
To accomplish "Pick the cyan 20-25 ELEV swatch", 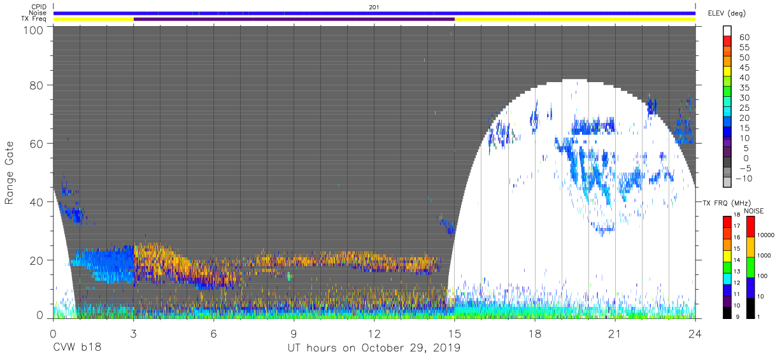I will click(728, 111).
